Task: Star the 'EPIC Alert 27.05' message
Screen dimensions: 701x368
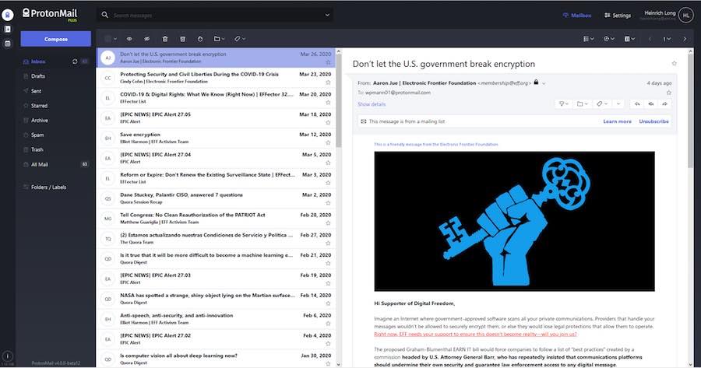Action: [328, 122]
